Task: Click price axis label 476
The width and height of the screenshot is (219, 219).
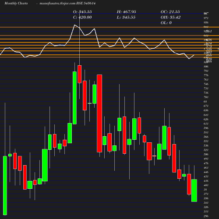Action: [206, 163]
